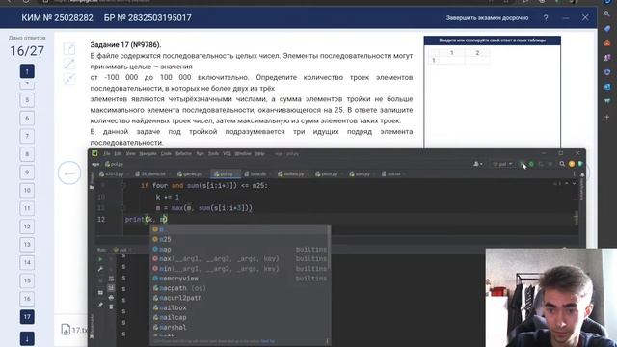
Task: Go to exam question 8
Action: (x=27, y=154)
